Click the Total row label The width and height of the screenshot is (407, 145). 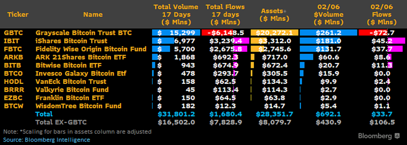pyautogui.click(x=44, y=114)
